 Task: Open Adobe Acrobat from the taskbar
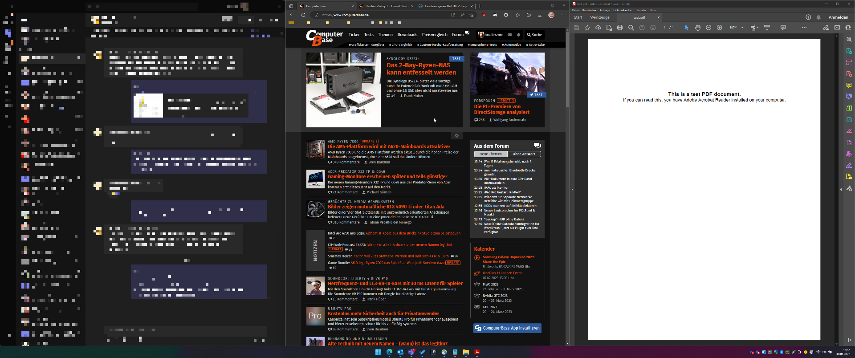tap(477, 352)
